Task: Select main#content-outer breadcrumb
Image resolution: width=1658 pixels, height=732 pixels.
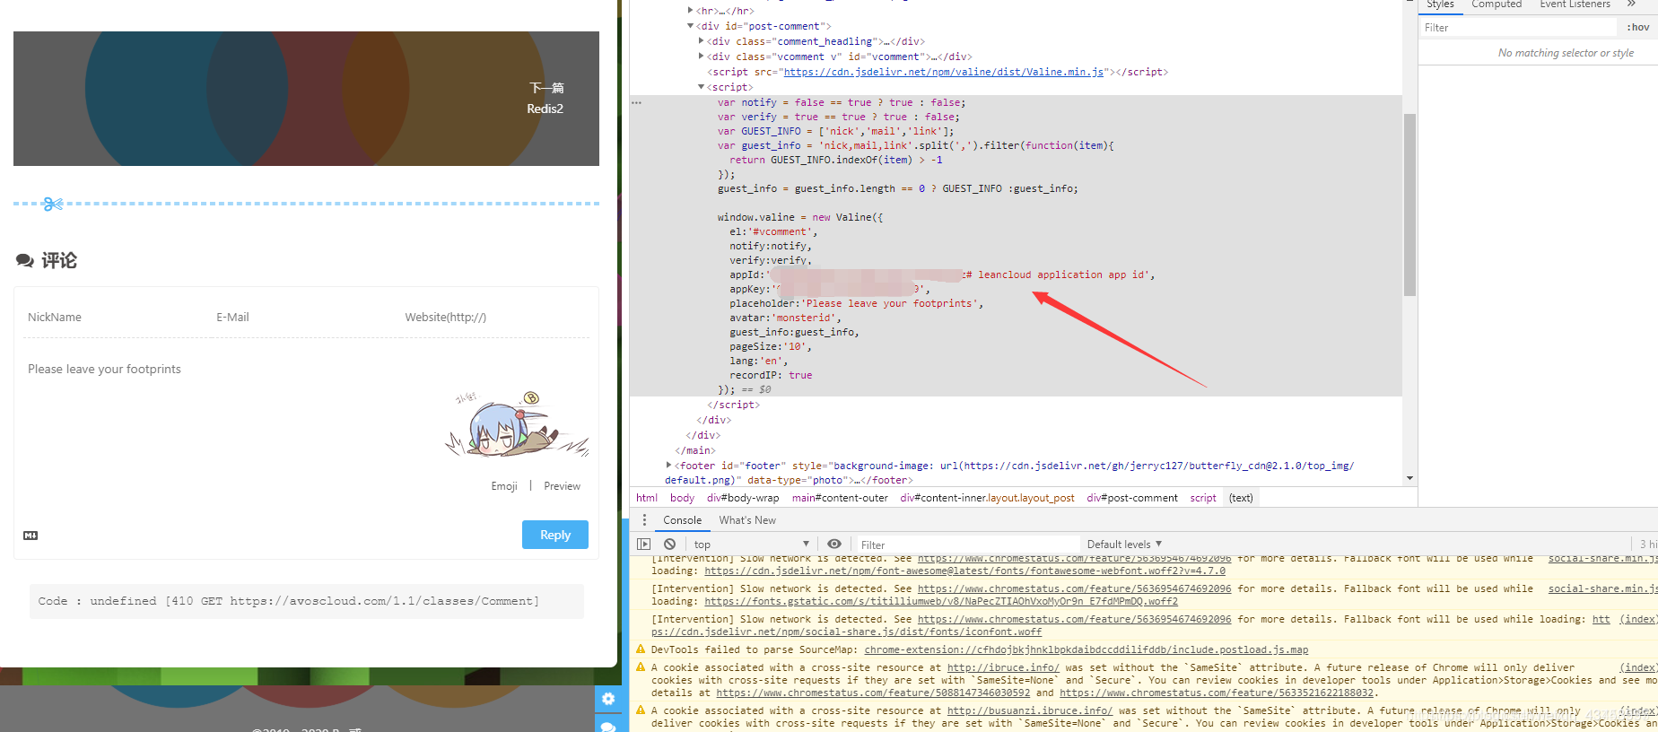Action: 840,498
